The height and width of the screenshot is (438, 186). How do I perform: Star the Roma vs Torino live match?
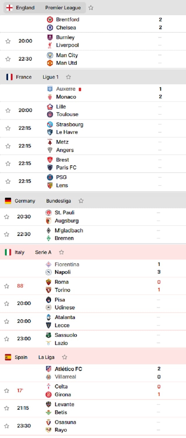[x=6, y=286]
